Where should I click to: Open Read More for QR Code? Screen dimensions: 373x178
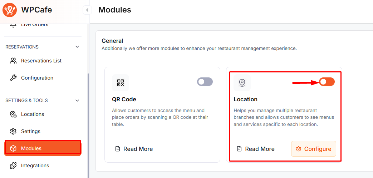134,149
